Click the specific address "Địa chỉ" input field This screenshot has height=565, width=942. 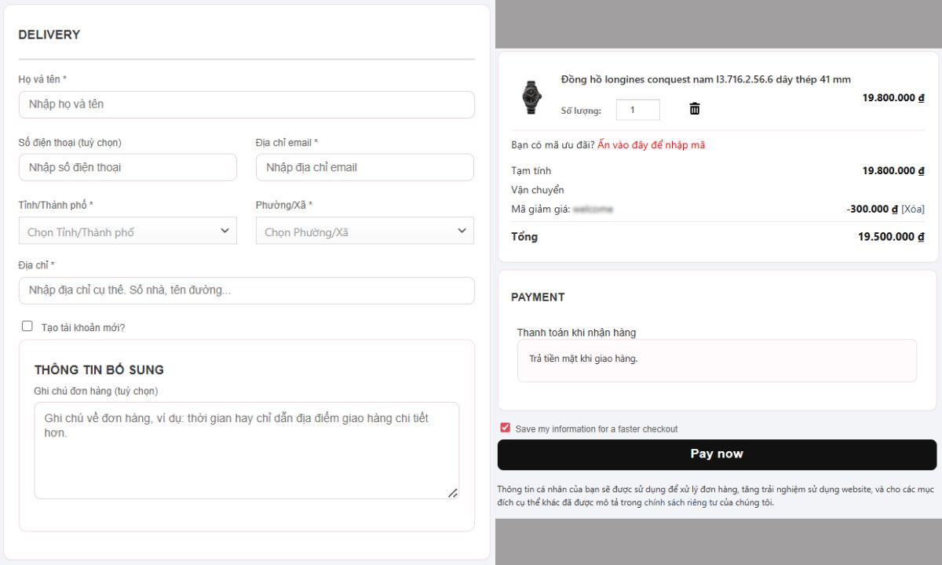tap(246, 290)
